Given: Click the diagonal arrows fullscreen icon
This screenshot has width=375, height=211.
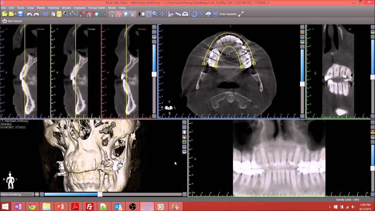Looking at the screenshot, I should pyautogui.click(x=241, y=14).
